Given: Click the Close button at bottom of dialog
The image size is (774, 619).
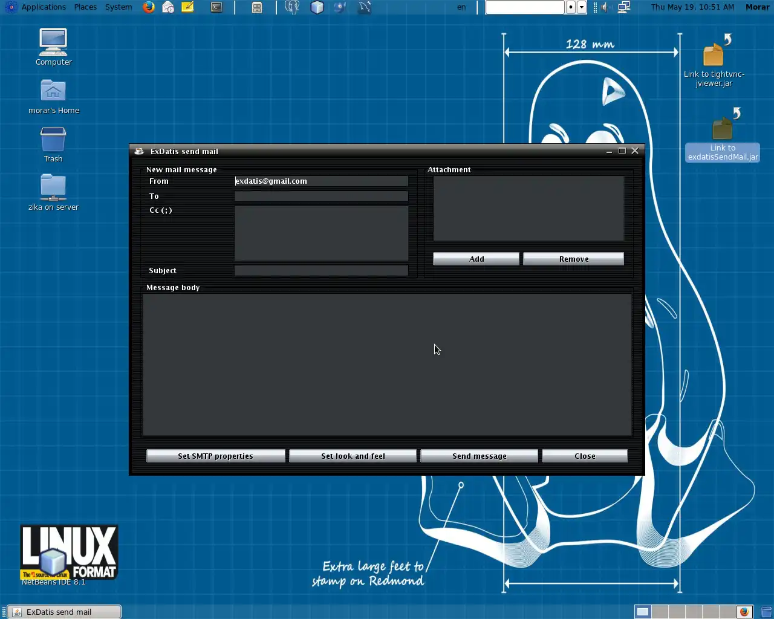Looking at the screenshot, I should pyautogui.click(x=585, y=456).
